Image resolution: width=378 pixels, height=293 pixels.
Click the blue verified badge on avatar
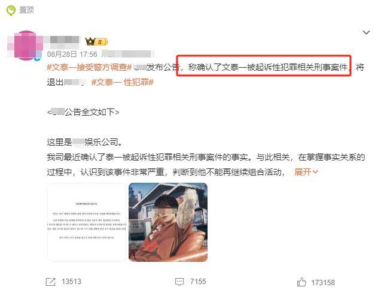pyautogui.click(x=37, y=58)
